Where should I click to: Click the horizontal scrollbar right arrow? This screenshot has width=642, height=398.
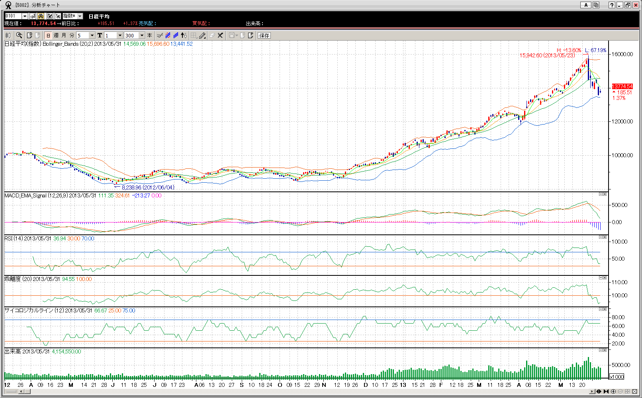point(592,392)
